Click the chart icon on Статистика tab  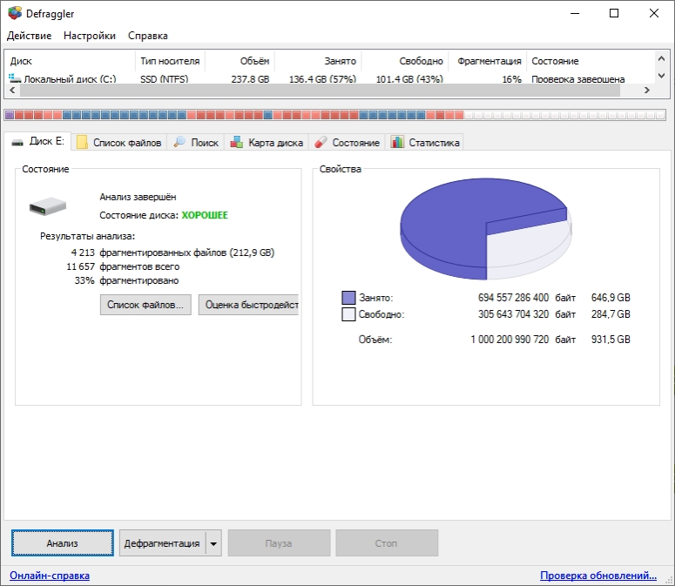(x=397, y=143)
